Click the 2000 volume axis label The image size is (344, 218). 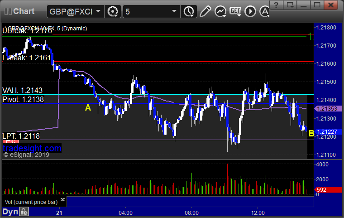click(322, 179)
